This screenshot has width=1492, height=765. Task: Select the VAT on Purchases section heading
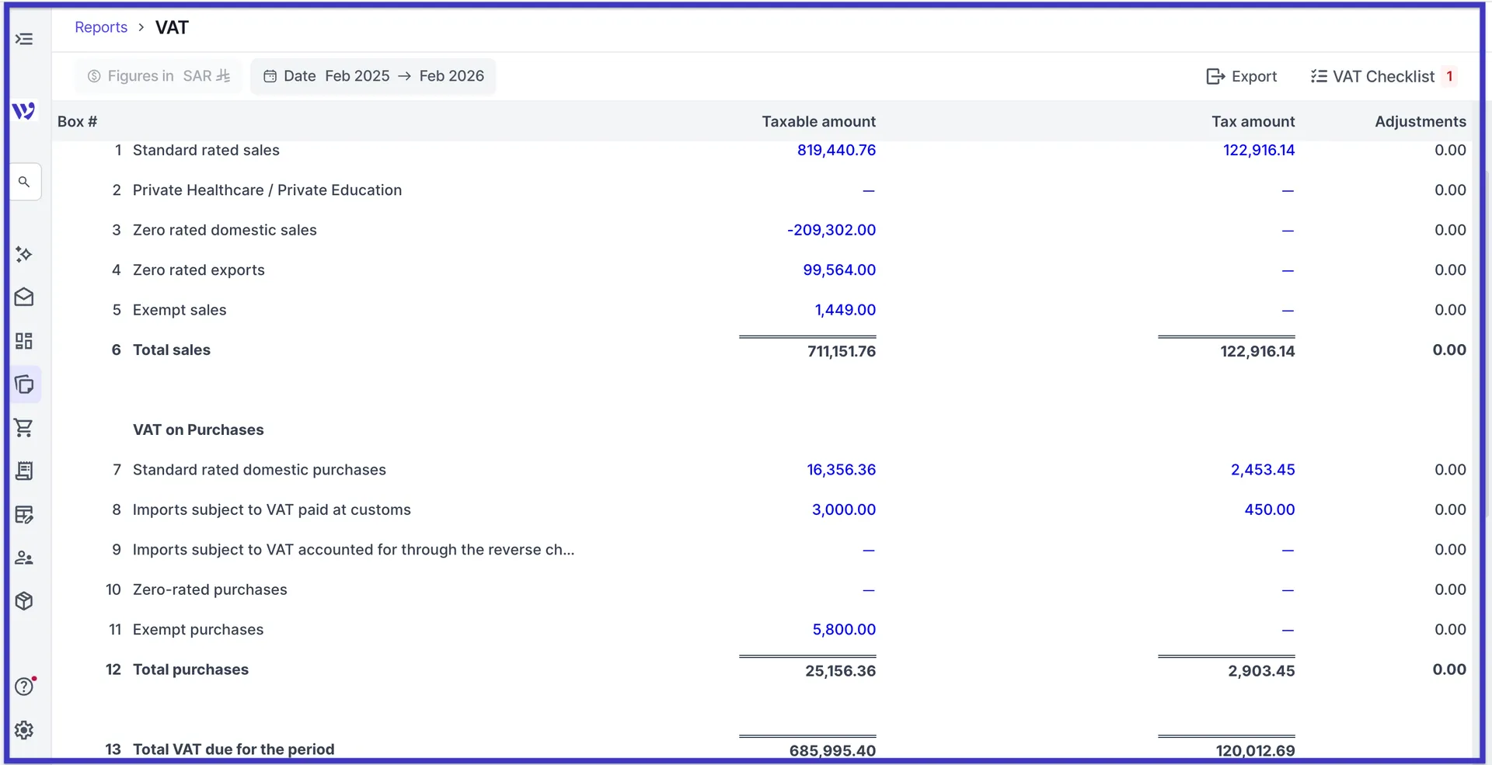(x=198, y=429)
